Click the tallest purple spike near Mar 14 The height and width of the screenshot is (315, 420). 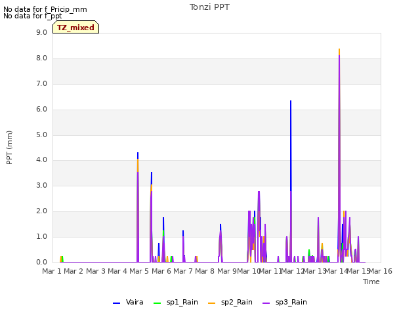pyautogui.click(x=339, y=158)
